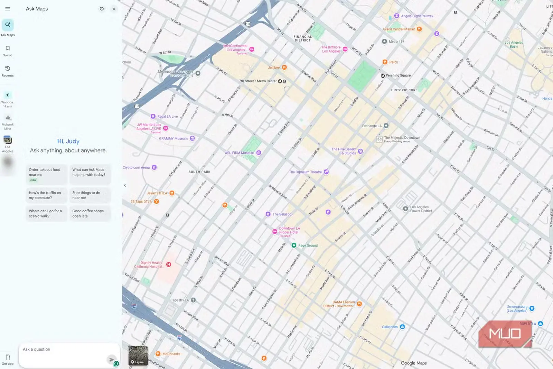Open the Recents icon

8,68
